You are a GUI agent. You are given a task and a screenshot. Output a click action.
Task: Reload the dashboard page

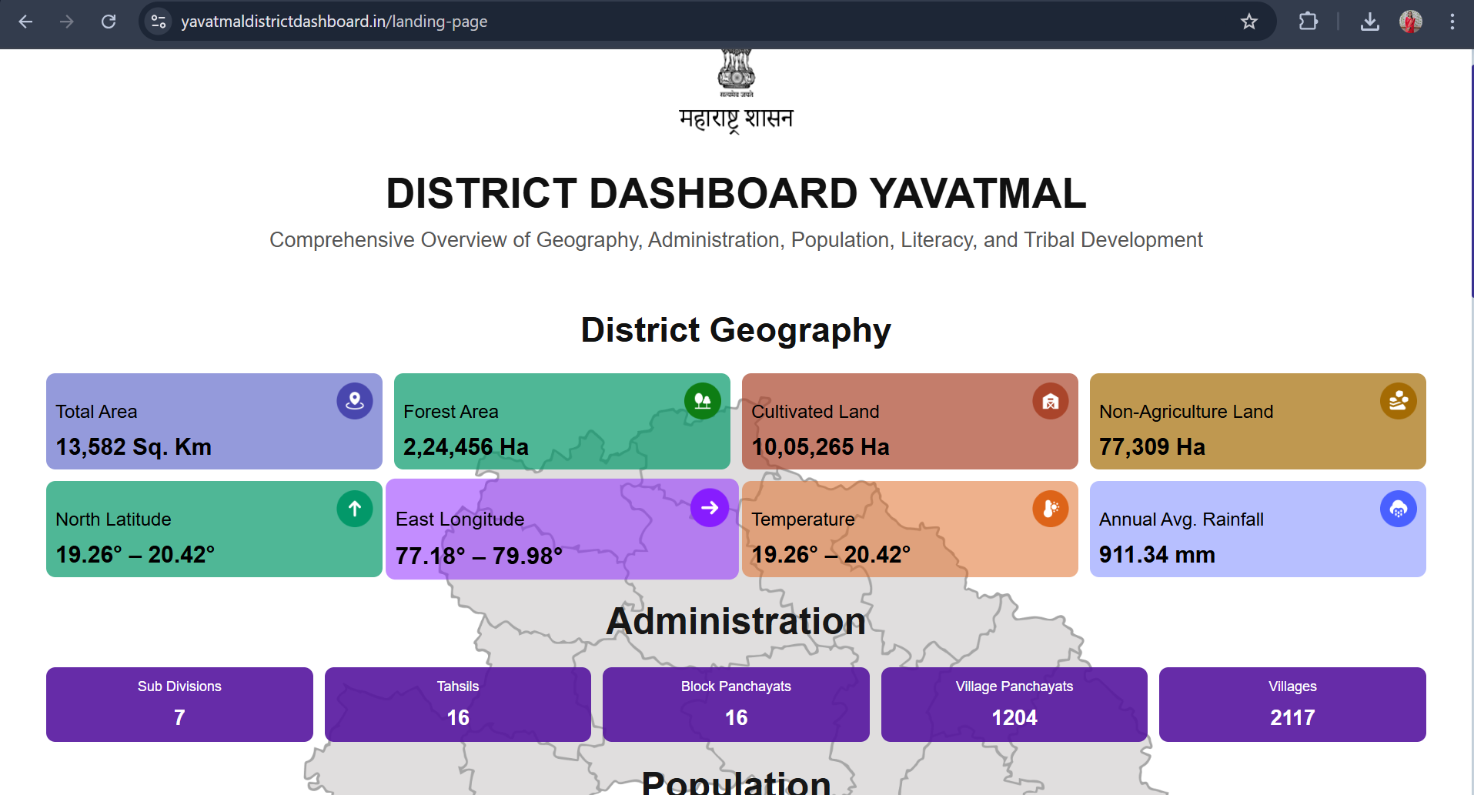click(109, 22)
